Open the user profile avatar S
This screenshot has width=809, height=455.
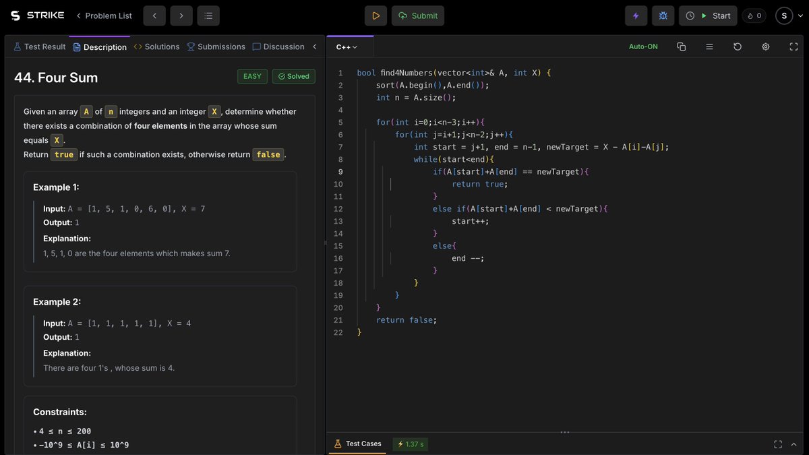click(x=784, y=16)
